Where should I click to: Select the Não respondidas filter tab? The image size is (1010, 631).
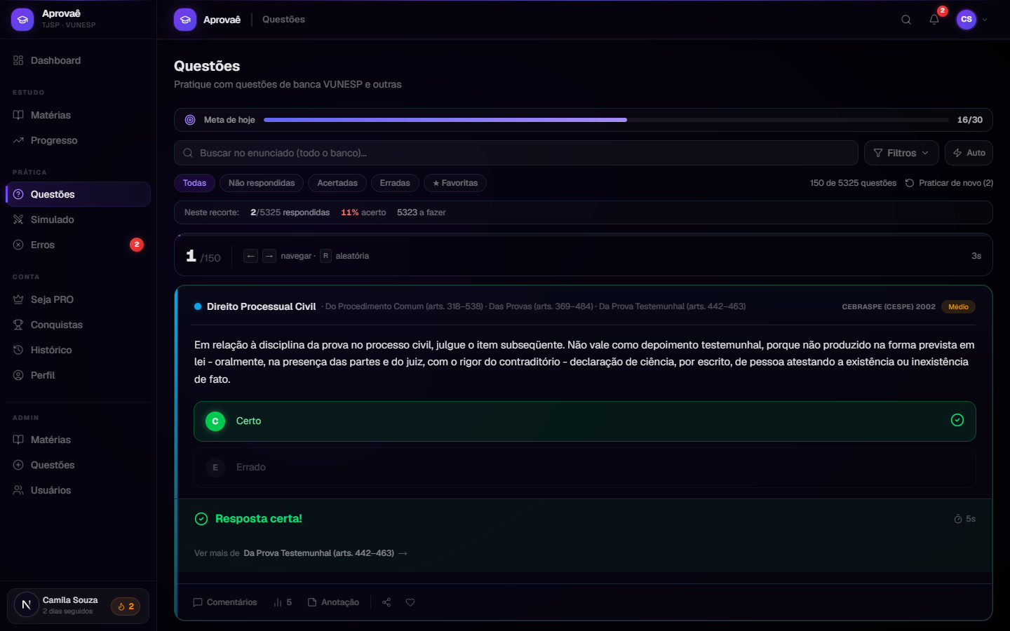click(x=262, y=183)
